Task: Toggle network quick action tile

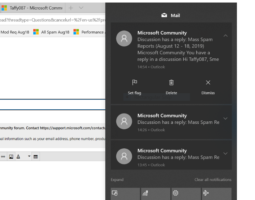Action: (156, 194)
